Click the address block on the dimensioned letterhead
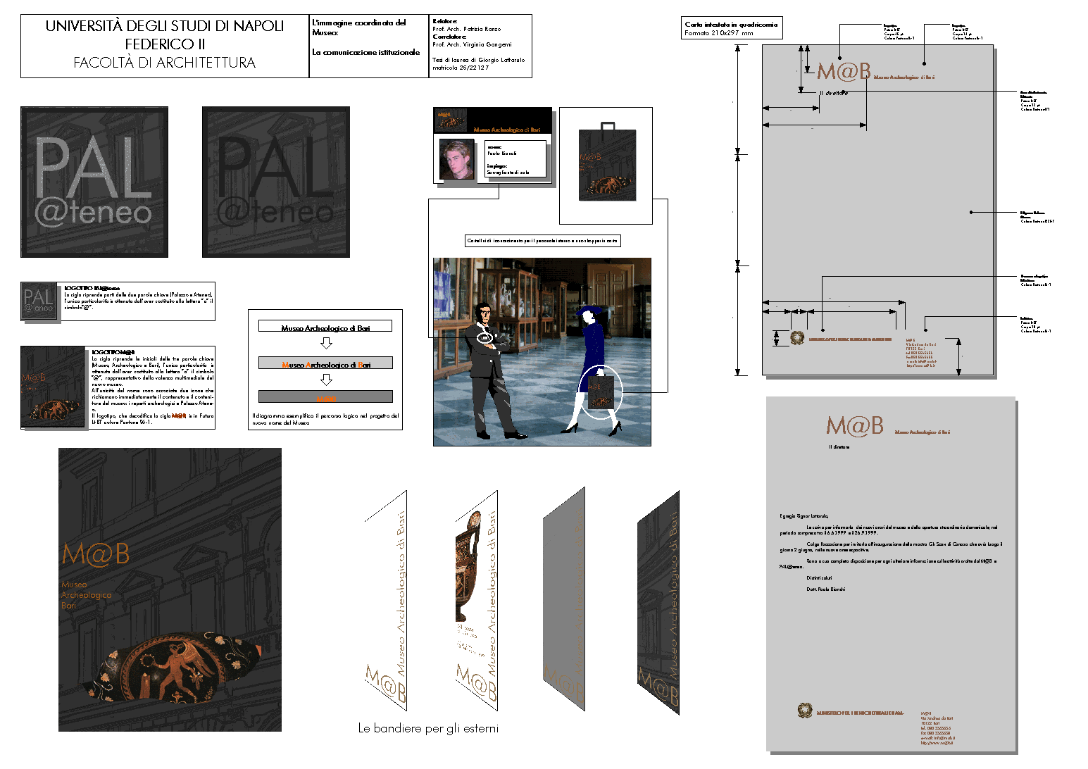 pos(921,353)
